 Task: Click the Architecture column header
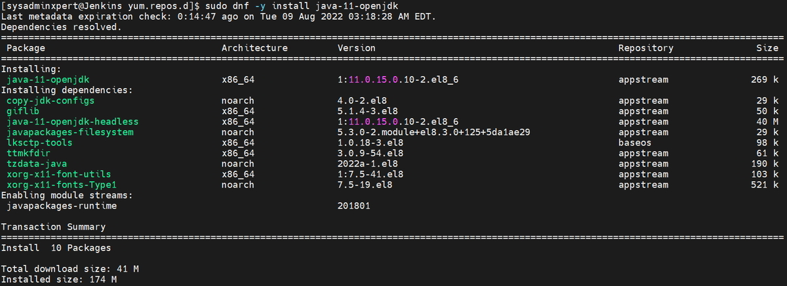point(254,48)
